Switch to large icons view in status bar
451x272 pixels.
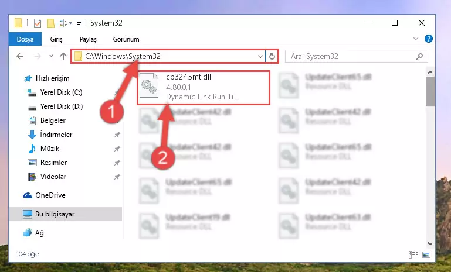click(426, 254)
